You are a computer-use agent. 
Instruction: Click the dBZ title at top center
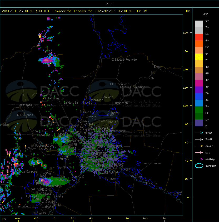click(x=109, y=4)
